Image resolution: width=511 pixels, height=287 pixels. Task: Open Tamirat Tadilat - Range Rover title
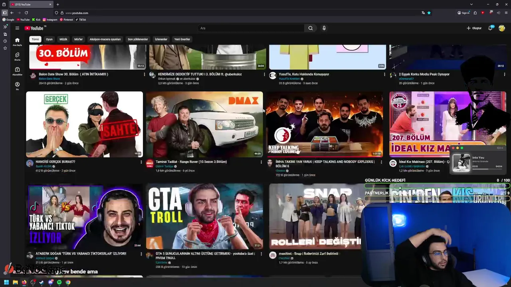pyautogui.click(x=191, y=162)
